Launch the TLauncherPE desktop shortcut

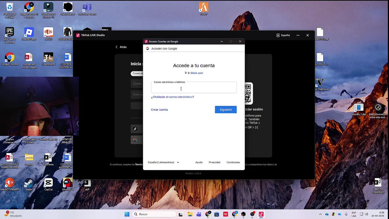coord(48,59)
